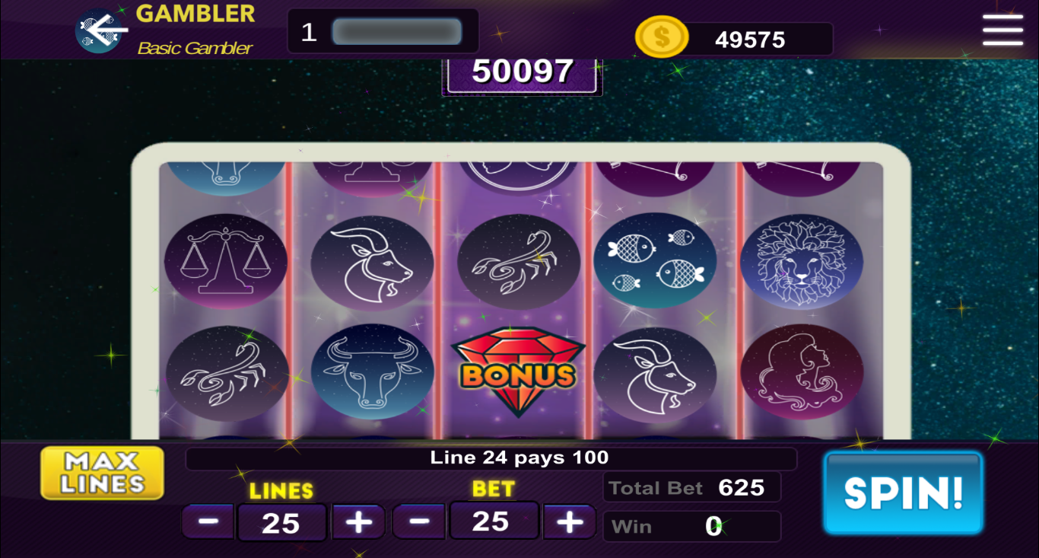Select the red BONUS gem symbol
Image resolution: width=1039 pixels, height=558 pixels.
coord(518,371)
